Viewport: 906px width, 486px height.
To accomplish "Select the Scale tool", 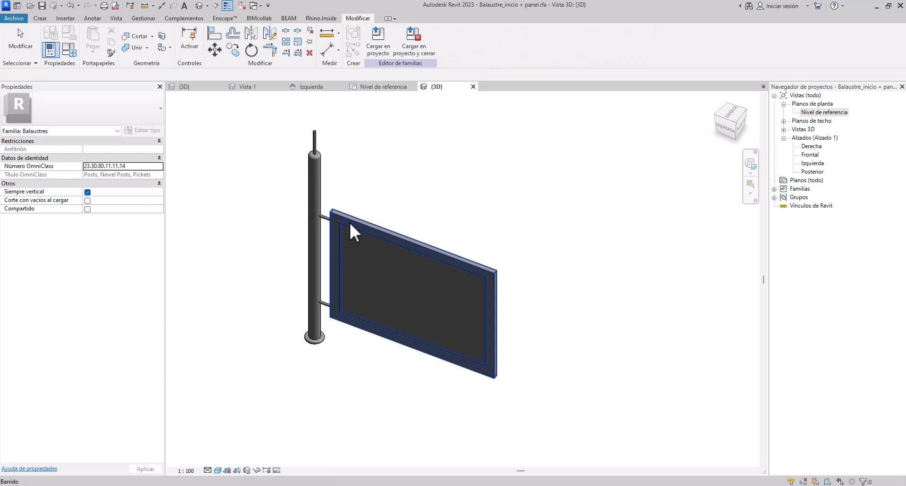I will point(298,42).
